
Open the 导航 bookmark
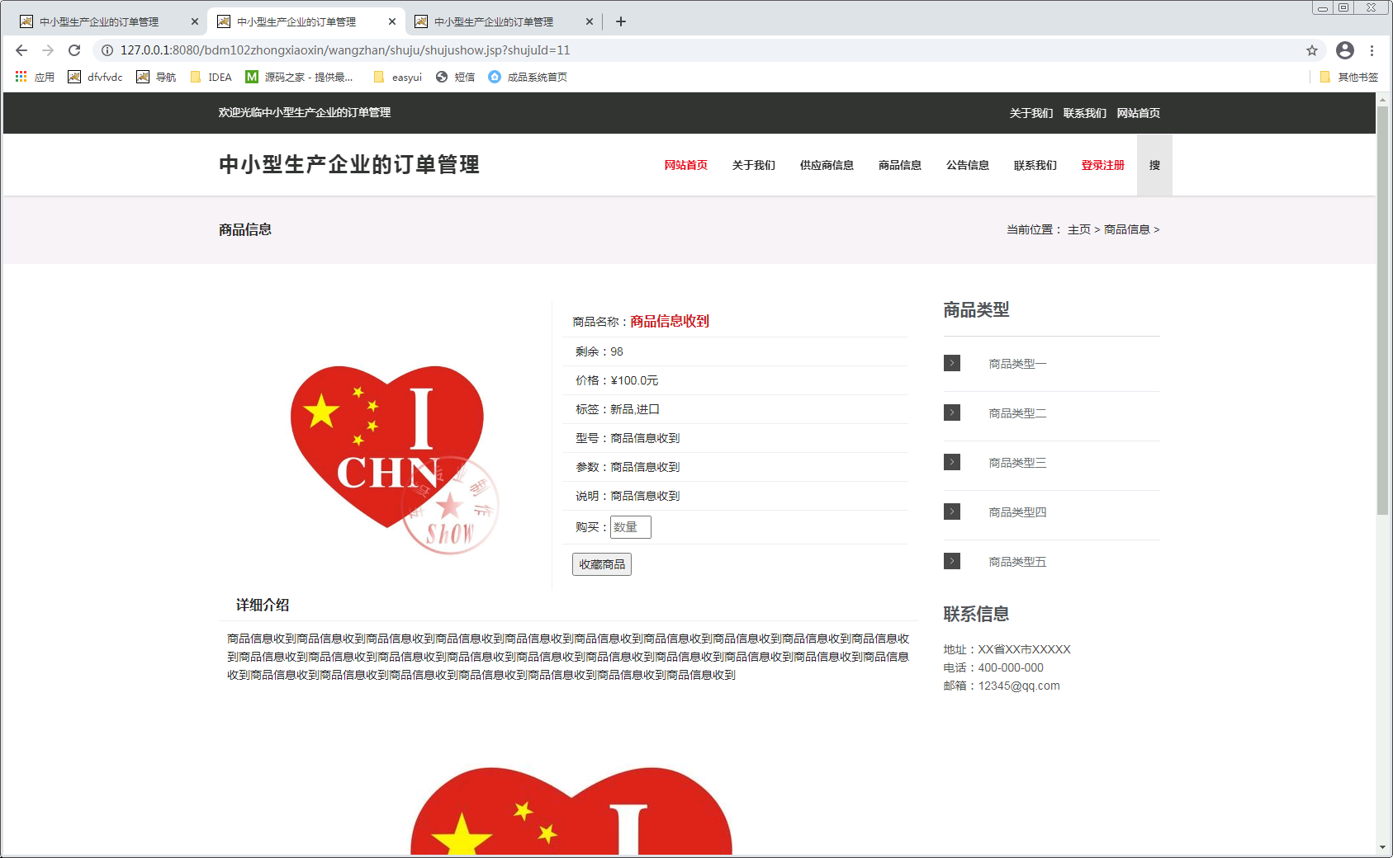pos(156,77)
